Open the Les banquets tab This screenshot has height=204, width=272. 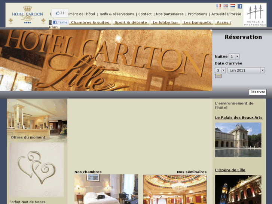tap(197, 22)
